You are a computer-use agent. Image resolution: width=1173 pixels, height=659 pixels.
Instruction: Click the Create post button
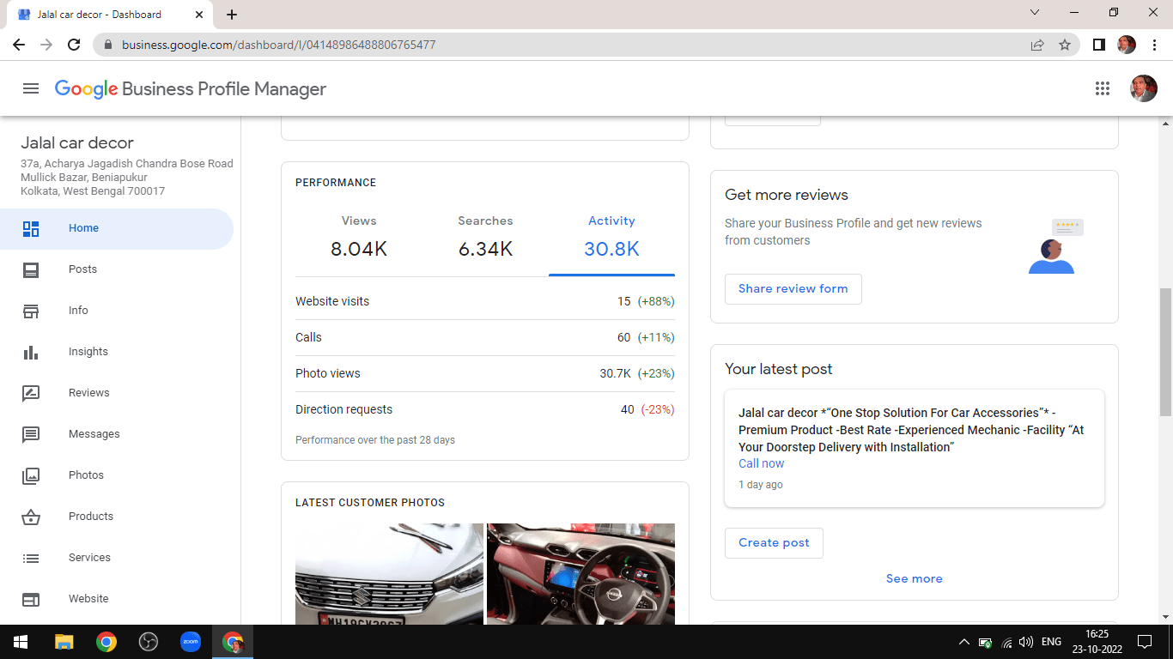tap(774, 543)
